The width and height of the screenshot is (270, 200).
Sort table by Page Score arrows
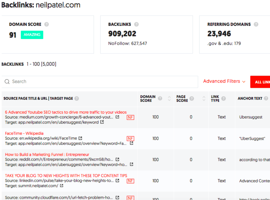pyautogui.click(x=201, y=99)
